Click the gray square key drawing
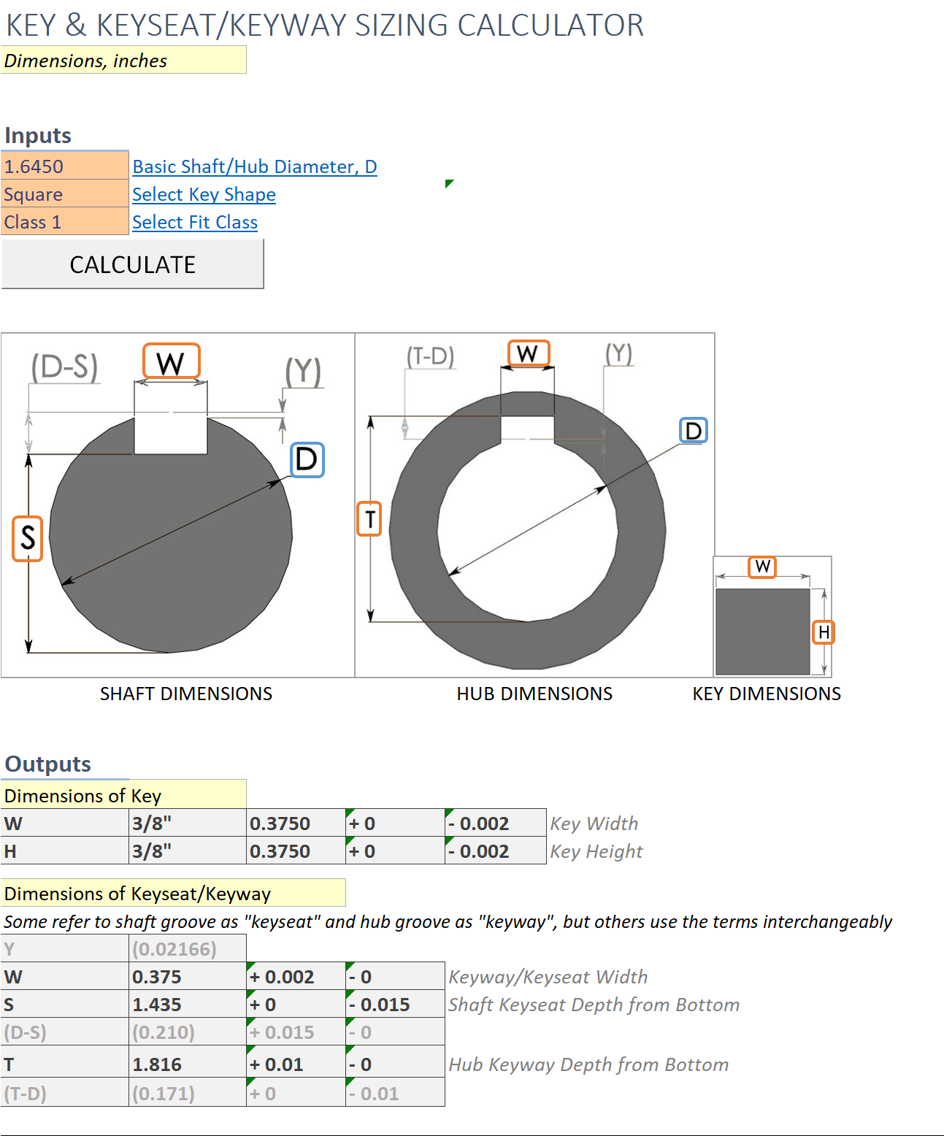 click(x=763, y=632)
